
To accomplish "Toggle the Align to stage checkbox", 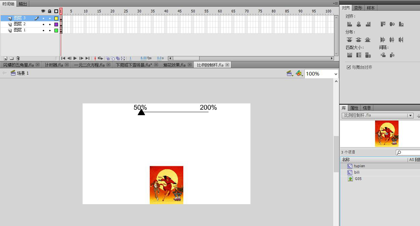I will [349, 67].
